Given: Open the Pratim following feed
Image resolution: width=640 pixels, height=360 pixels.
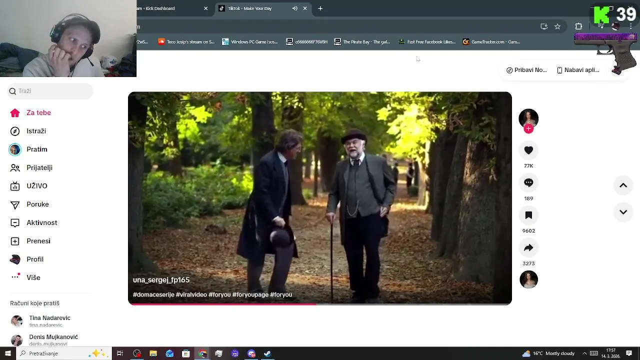Looking at the screenshot, I should coord(28,149).
